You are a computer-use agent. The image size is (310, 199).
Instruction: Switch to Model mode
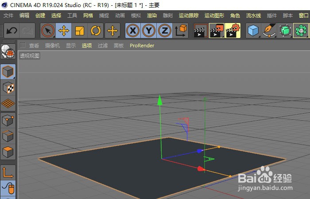tap(8, 72)
